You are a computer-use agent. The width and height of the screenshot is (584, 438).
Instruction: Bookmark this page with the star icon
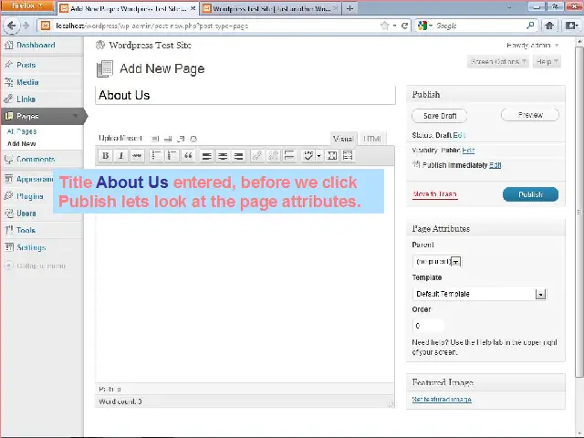pos(385,26)
